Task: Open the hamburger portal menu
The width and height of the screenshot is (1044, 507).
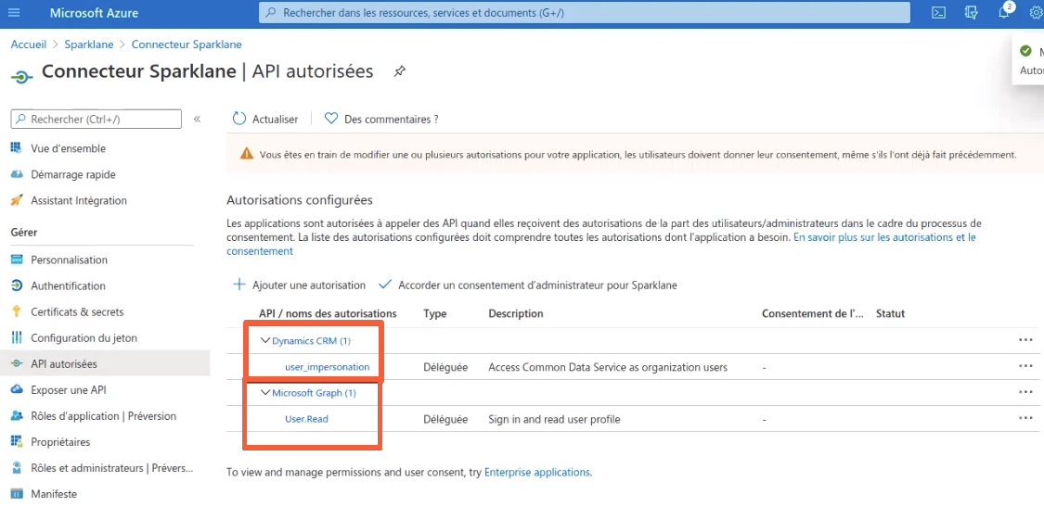Action: tap(14, 13)
